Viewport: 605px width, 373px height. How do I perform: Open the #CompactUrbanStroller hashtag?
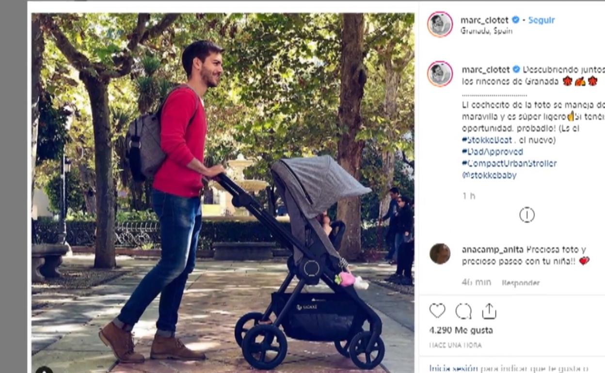(509, 163)
